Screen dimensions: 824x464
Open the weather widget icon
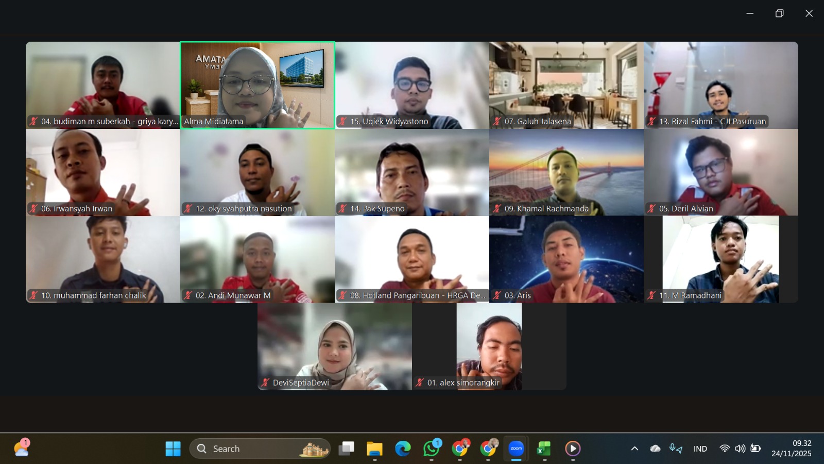coord(22,448)
